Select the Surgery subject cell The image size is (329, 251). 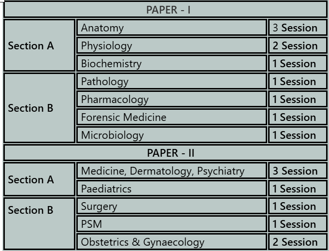coord(172,207)
